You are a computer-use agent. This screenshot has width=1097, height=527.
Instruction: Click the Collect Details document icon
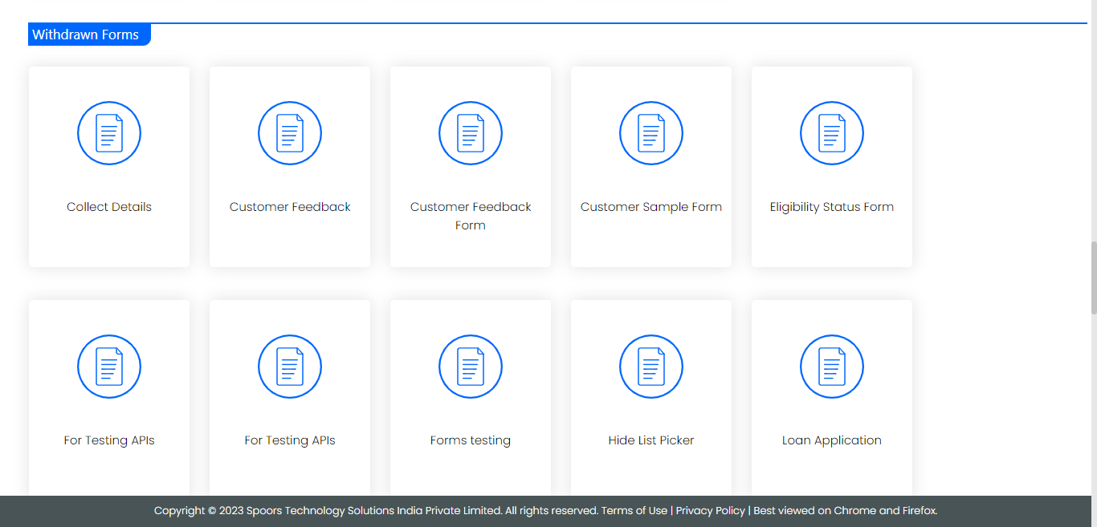109,133
